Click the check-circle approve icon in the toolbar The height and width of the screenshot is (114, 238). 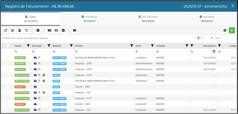[38, 30]
